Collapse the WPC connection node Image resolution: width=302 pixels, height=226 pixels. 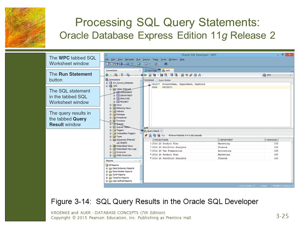pyautogui.click(x=107, y=86)
